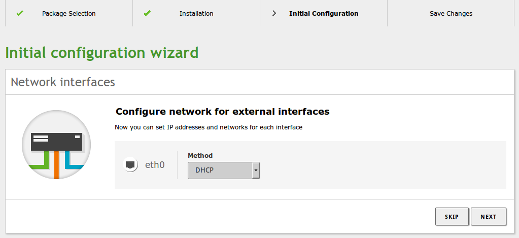Click the NEXT button
The width and height of the screenshot is (519, 238).
(x=489, y=217)
